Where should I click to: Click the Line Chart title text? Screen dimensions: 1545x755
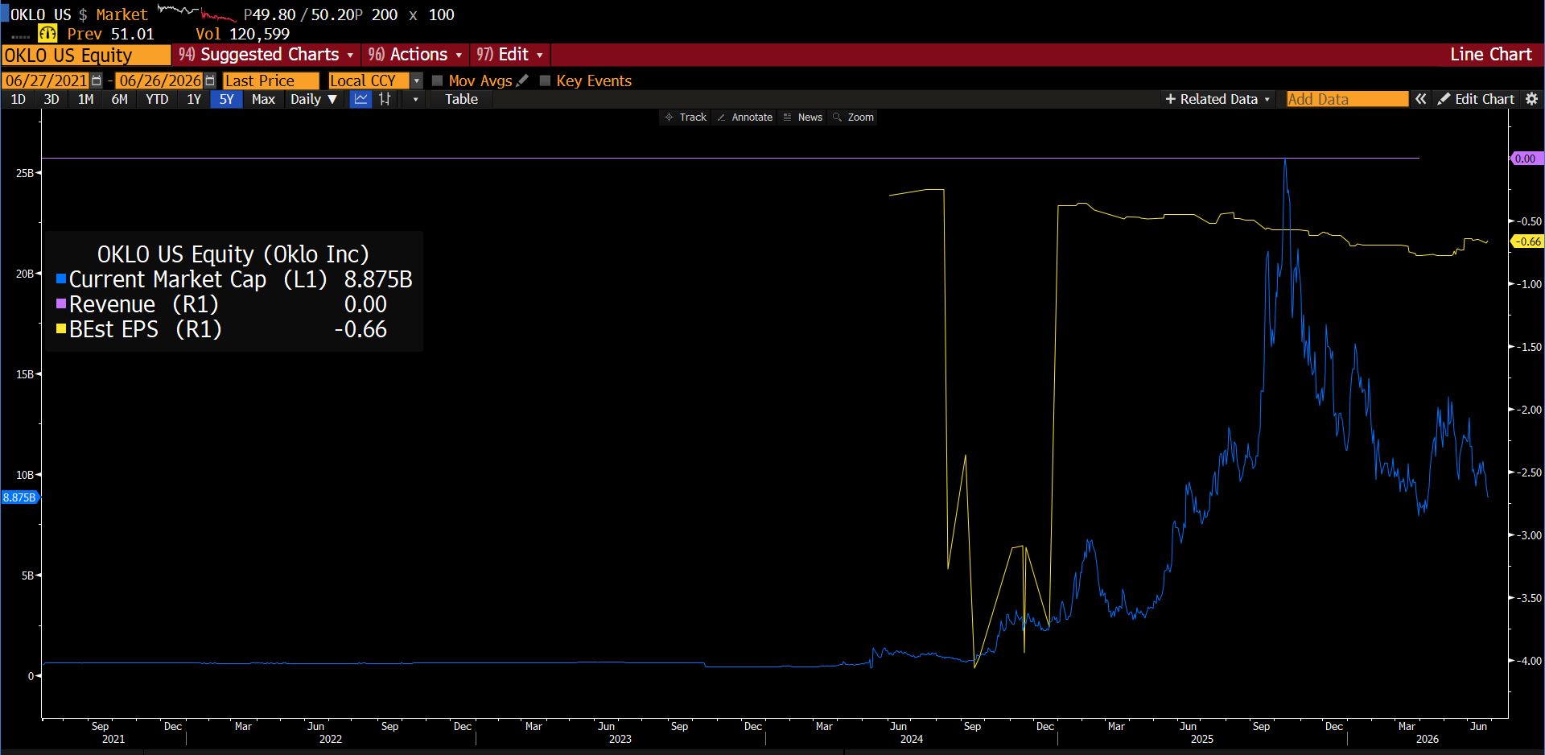pos(1490,55)
